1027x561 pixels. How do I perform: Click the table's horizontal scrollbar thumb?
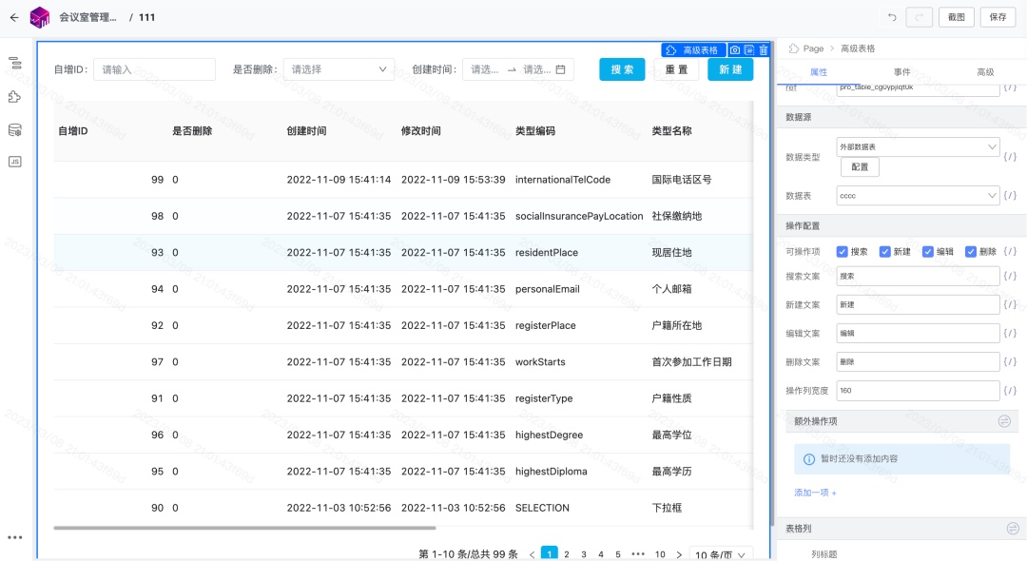click(x=245, y=528)
